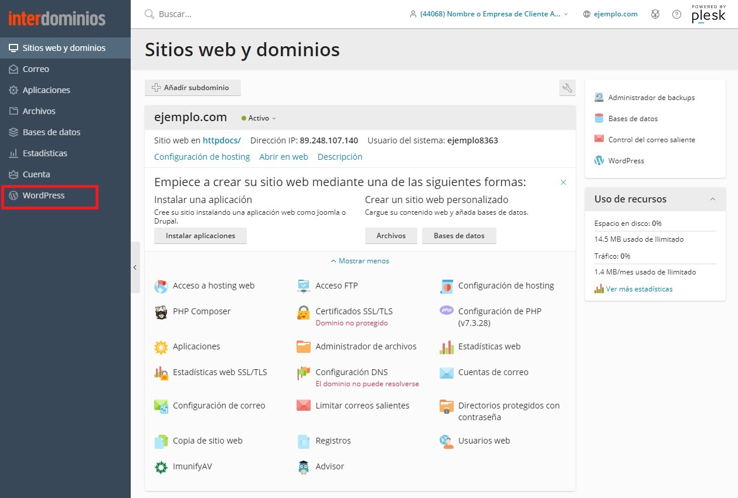Collapse the left sidebar arrow
Image resolution: width=738 pixels, height=498 pixels.
[x=135, y=267]
